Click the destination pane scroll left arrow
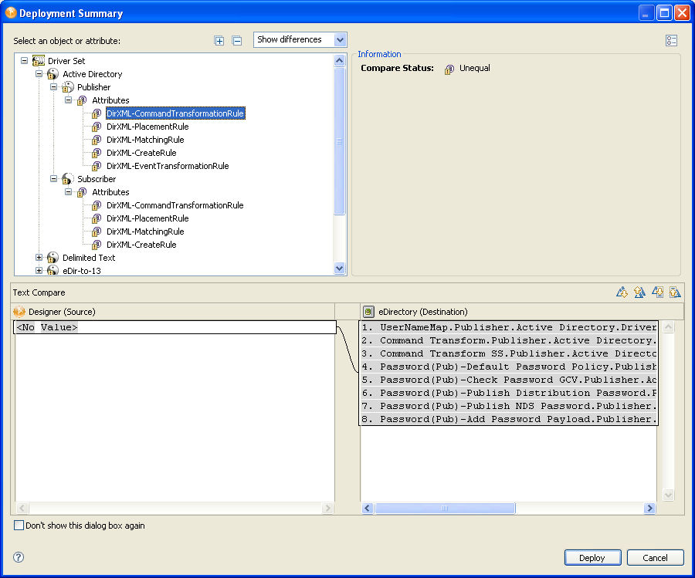 click(368, 508)
